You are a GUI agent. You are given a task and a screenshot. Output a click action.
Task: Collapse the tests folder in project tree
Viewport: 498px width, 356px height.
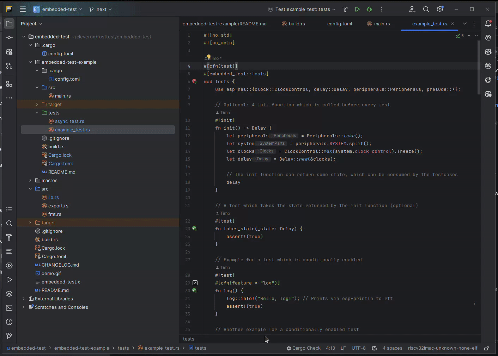[37, 113]
